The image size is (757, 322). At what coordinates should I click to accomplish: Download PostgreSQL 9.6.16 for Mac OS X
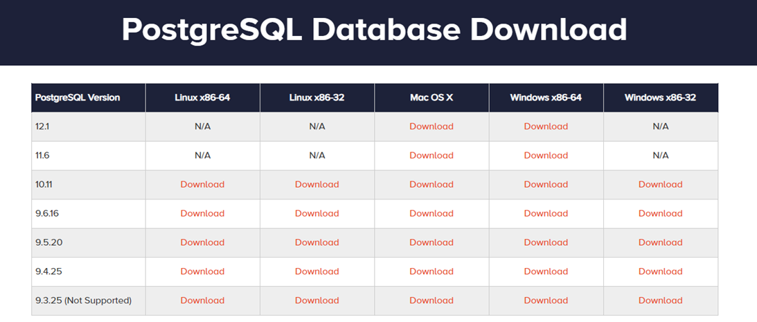pyautogui.click(x=431, y=213)
